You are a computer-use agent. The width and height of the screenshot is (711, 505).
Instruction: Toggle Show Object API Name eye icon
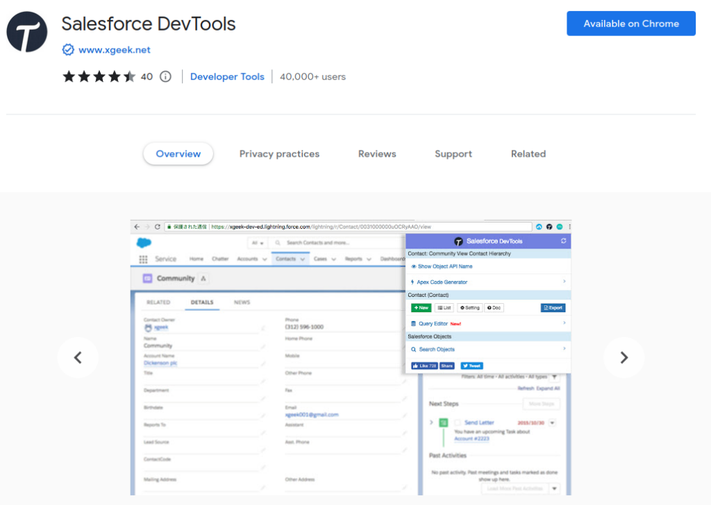(x=413, y=266)
